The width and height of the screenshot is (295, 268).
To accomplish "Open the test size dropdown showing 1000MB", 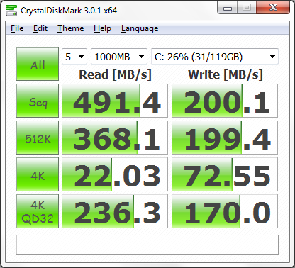I will tap(119, 57).
